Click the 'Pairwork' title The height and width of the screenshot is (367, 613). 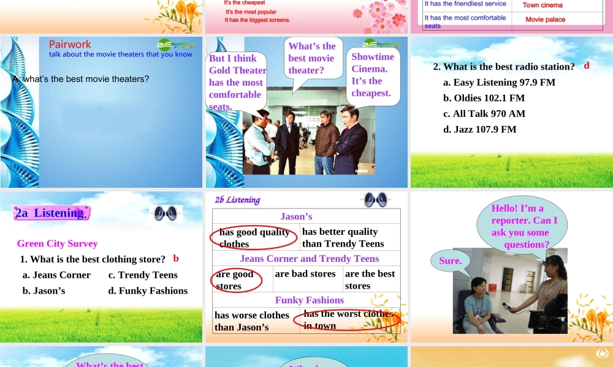click(70, 45)
